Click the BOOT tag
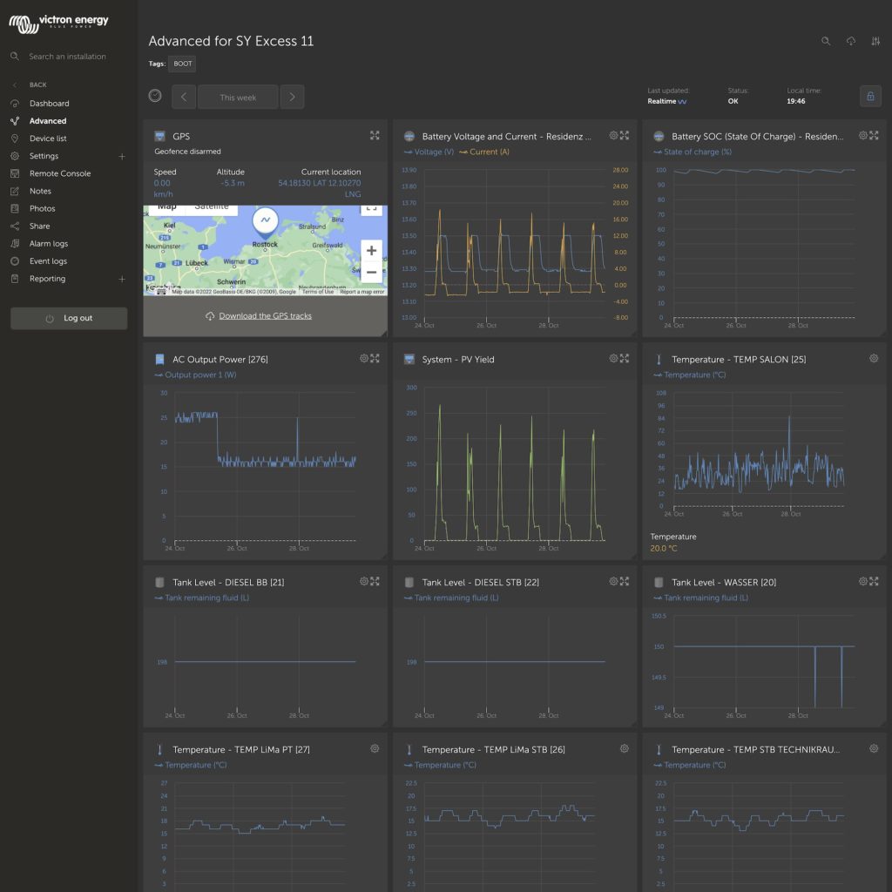The image size is (892, 892). click(182, 64)
